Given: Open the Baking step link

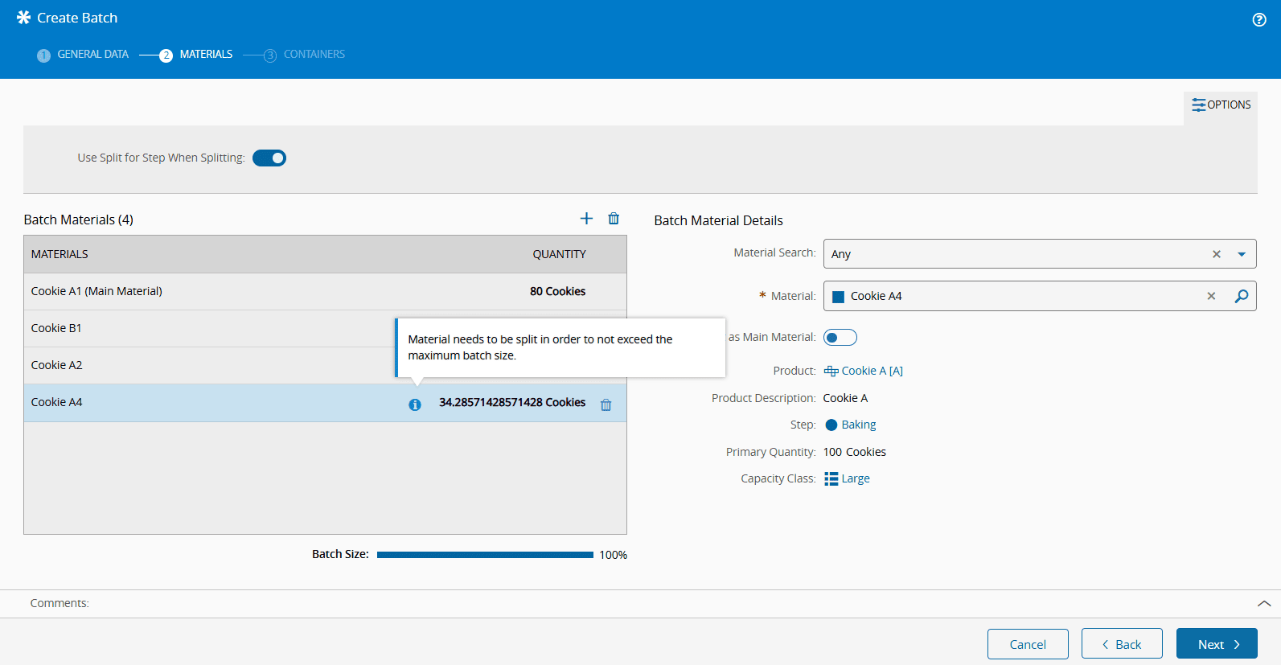Looking at the screenshot, I should pyautogui.click(x=858, y=425).
